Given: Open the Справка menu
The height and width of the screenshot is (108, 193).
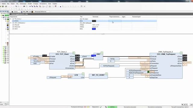Looking at the screenshot, I should tap(55, 4).
